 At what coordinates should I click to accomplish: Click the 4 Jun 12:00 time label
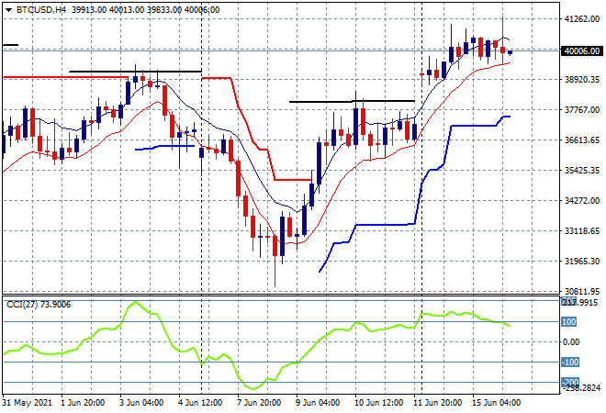[x=200, y=403]
